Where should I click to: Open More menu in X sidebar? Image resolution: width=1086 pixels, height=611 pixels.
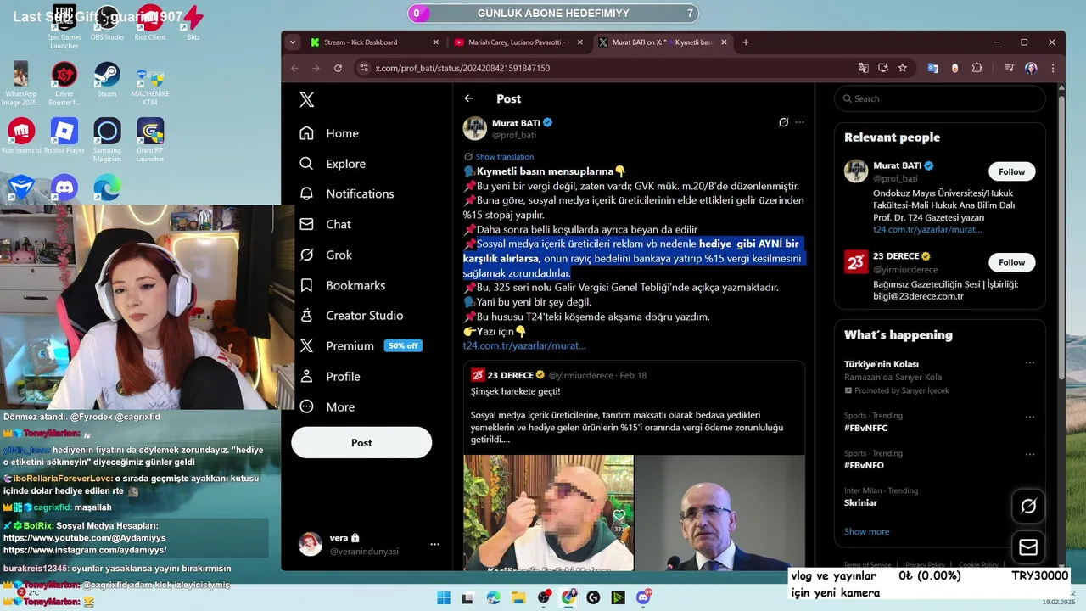(327, 406)
